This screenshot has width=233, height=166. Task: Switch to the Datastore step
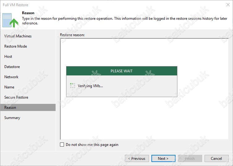point(12,67)
